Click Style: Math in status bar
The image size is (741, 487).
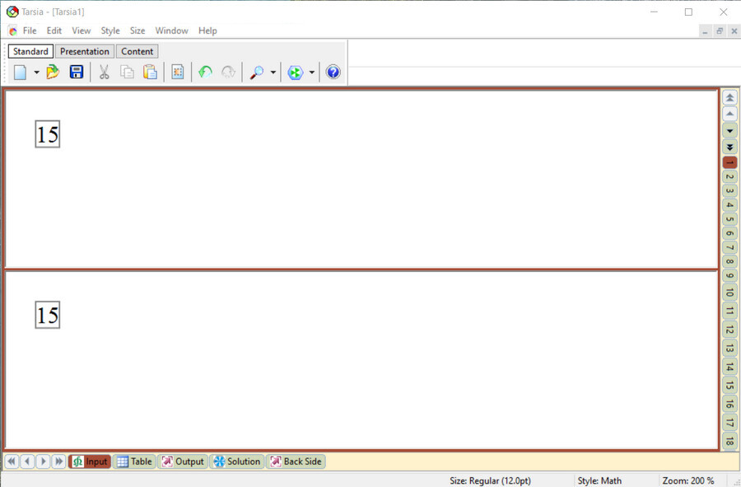(599, 481)
